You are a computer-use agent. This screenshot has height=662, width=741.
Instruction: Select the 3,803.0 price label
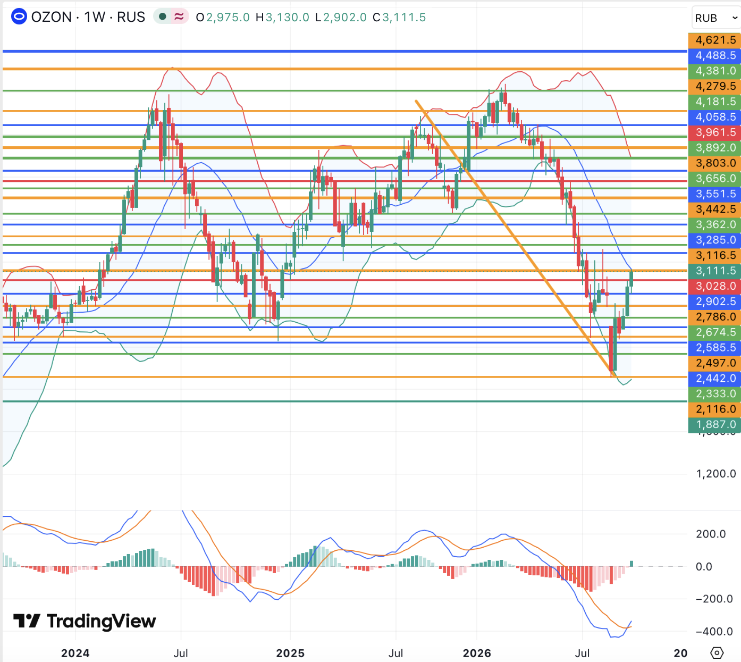[714, 163]
